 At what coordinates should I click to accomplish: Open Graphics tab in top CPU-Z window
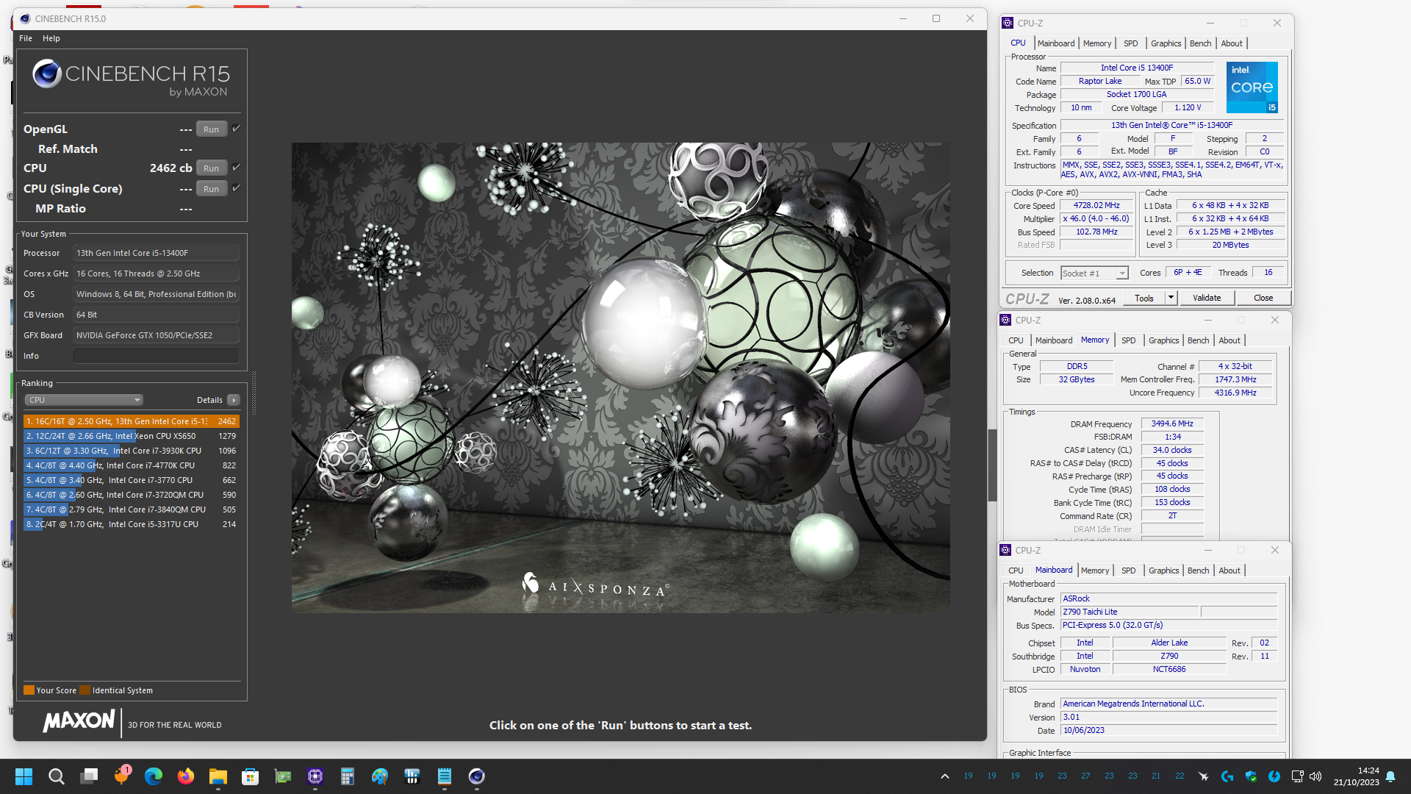[x=1166, y=43]
